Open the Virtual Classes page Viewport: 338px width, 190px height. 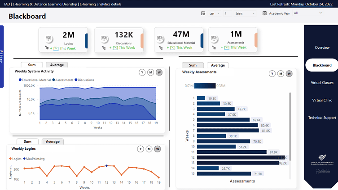322,83
